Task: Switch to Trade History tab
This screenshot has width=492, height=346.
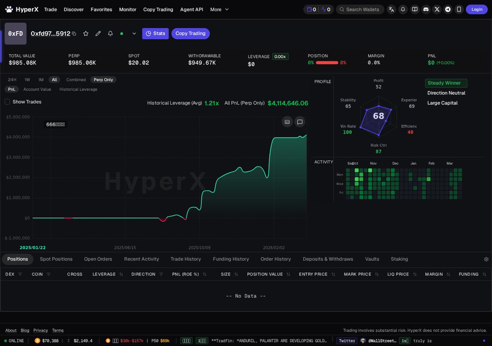Action: tap(186, 259)
